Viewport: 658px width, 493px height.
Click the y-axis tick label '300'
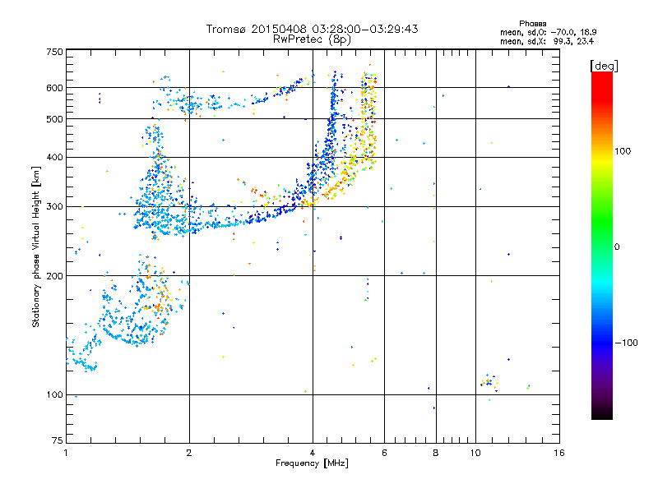[x=54, y=207]
